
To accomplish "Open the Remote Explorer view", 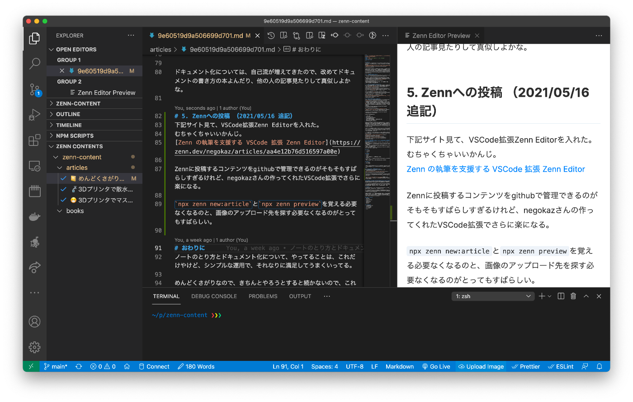I will 34,166.
